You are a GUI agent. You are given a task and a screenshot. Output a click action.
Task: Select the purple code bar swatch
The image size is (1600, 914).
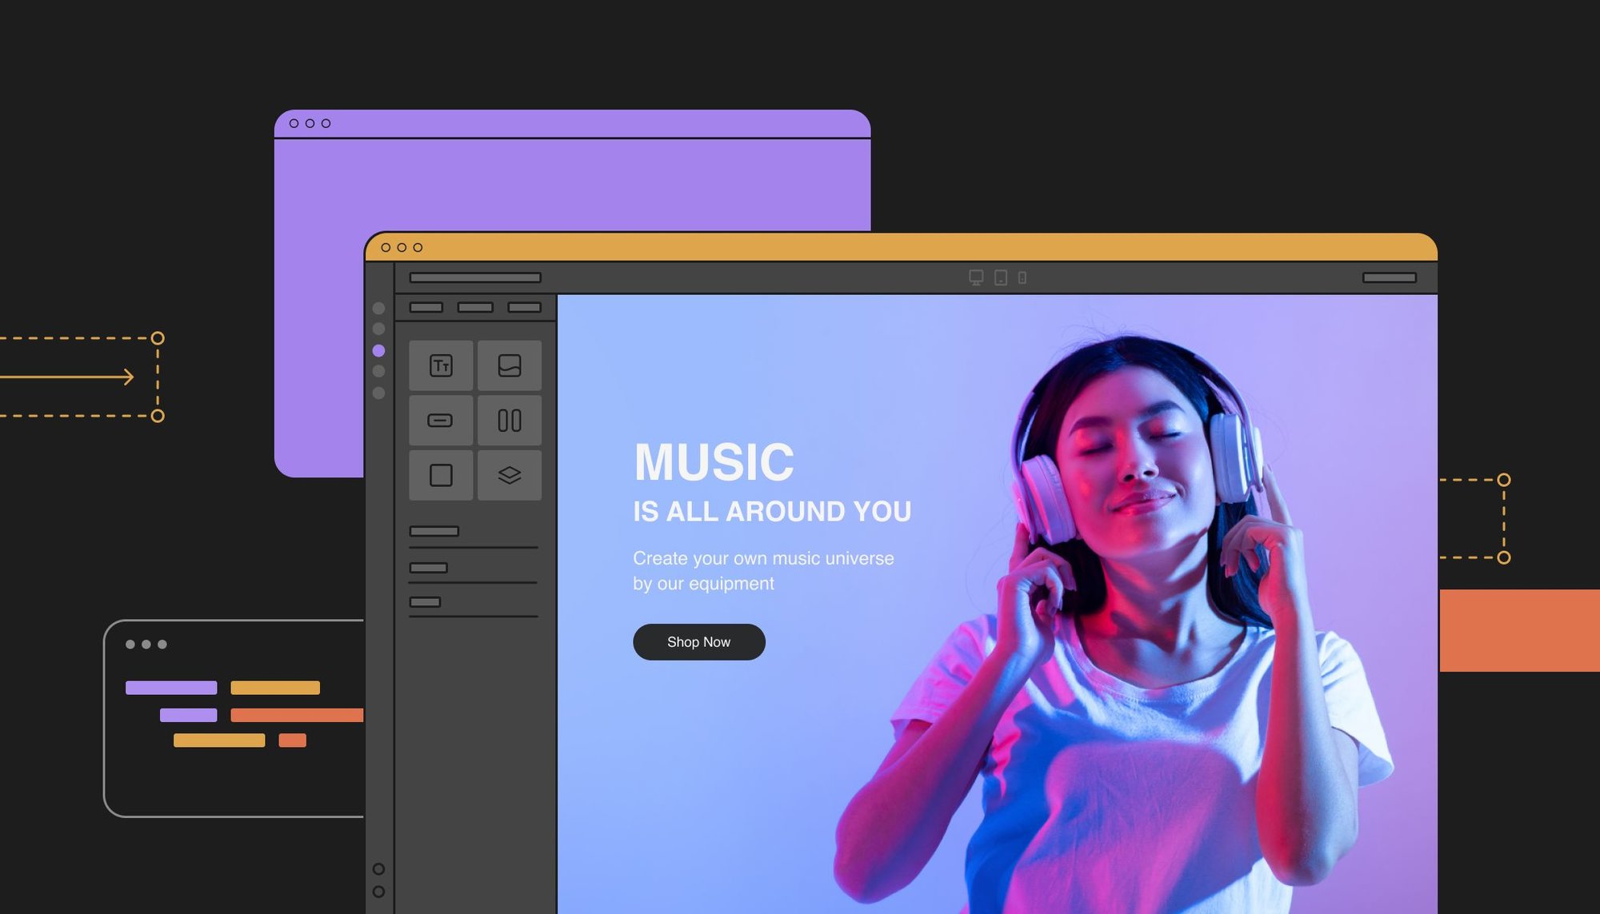[x=172, y=687]
